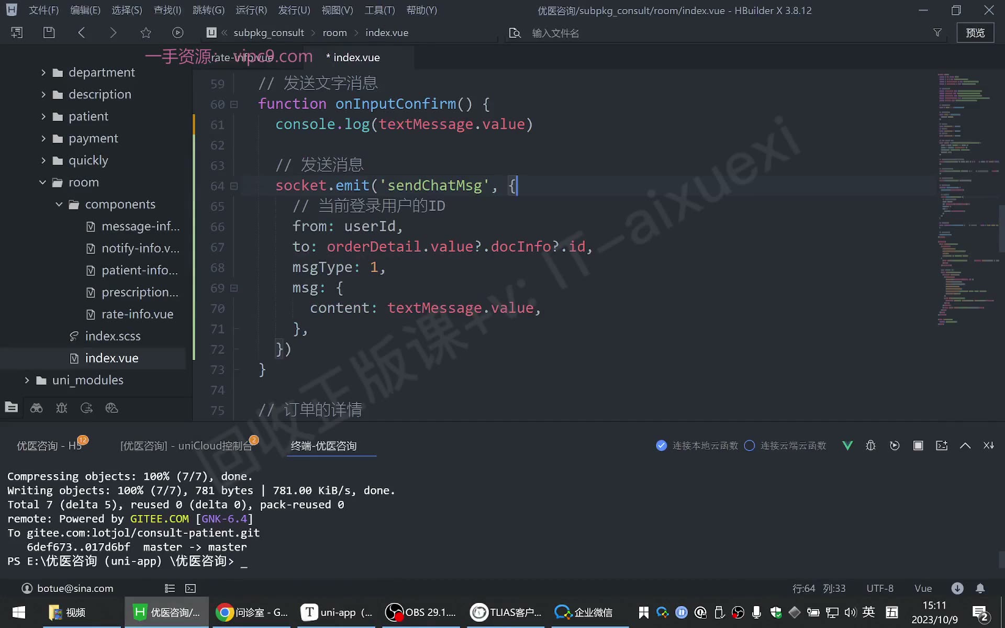Open the debug bug icon below file tree
This screenshot has width=1005, height=628.
click(x=62, y=408)
